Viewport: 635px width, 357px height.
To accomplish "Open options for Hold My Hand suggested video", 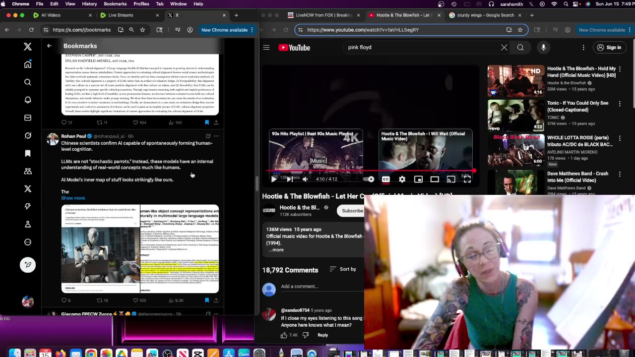I will 620,69.
